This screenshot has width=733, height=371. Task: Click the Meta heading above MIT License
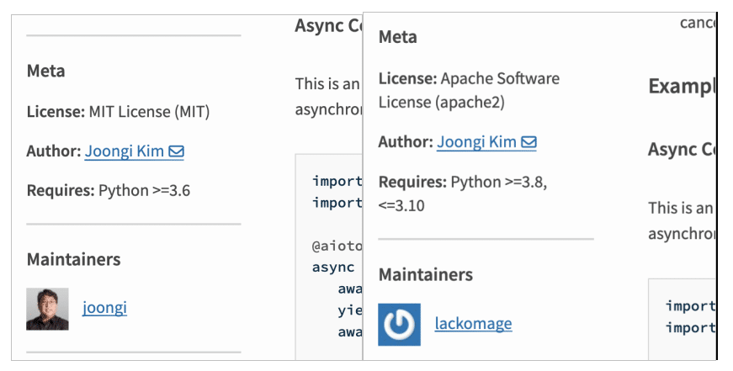[45, 71]
